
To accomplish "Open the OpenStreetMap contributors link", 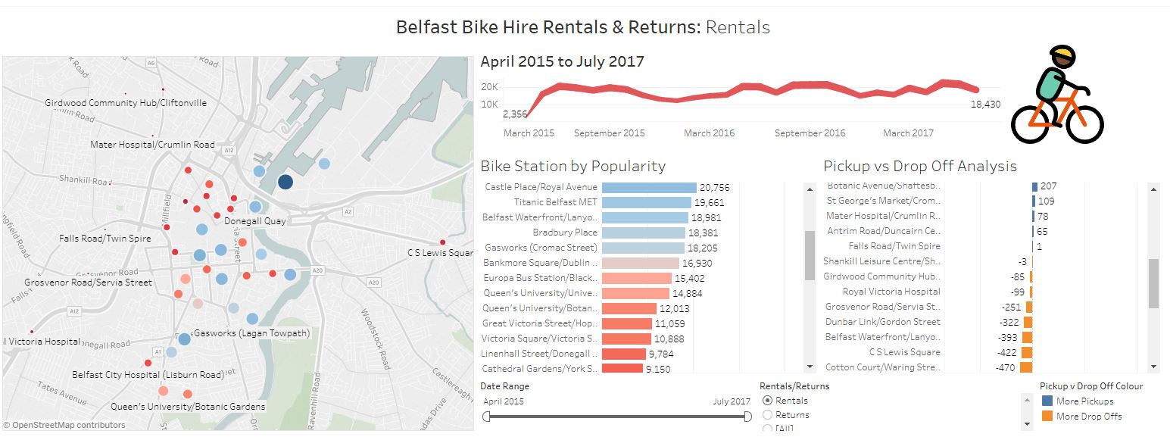I will click(64, 425).
